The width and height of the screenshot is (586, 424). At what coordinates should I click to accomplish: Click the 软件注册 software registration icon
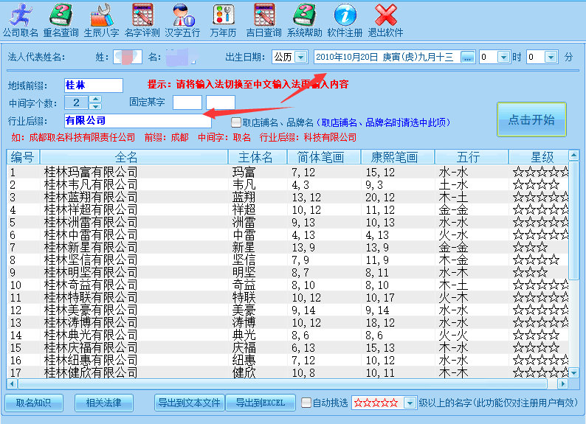pyautogui.click(x=345, y=20)
